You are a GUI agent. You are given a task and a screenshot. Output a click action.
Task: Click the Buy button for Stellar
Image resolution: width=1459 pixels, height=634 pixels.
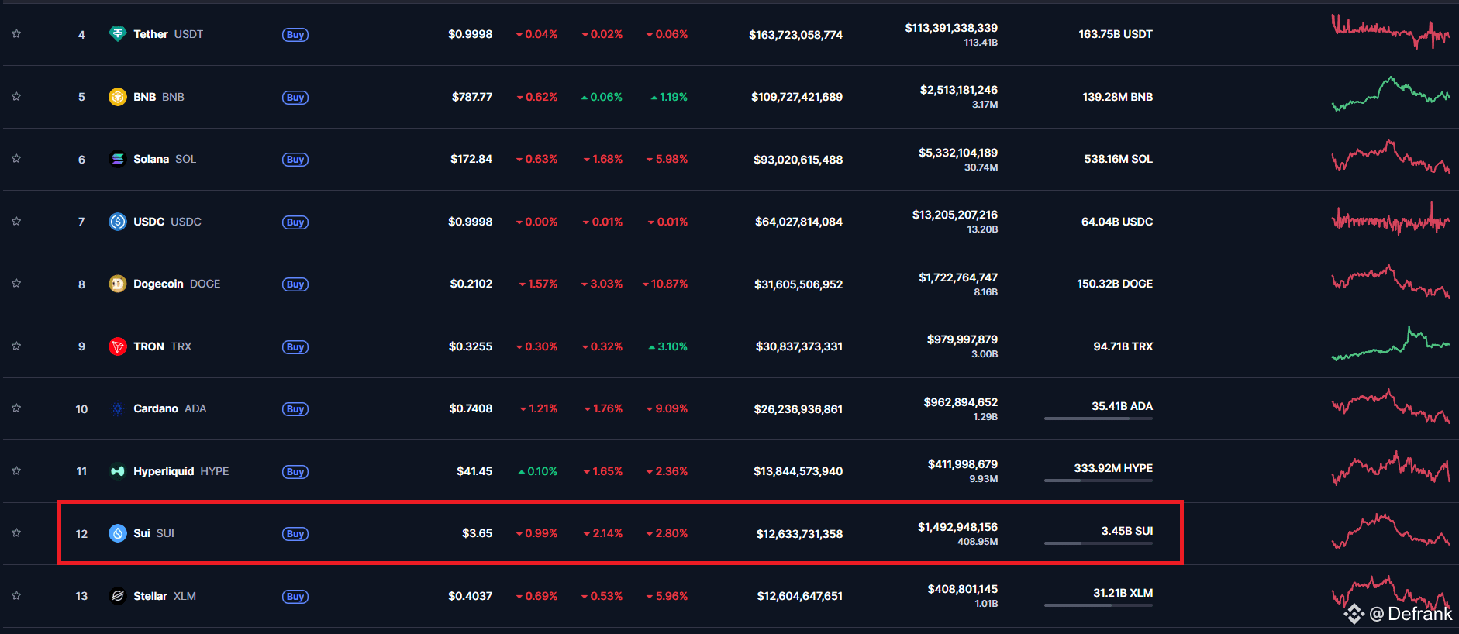295,597
